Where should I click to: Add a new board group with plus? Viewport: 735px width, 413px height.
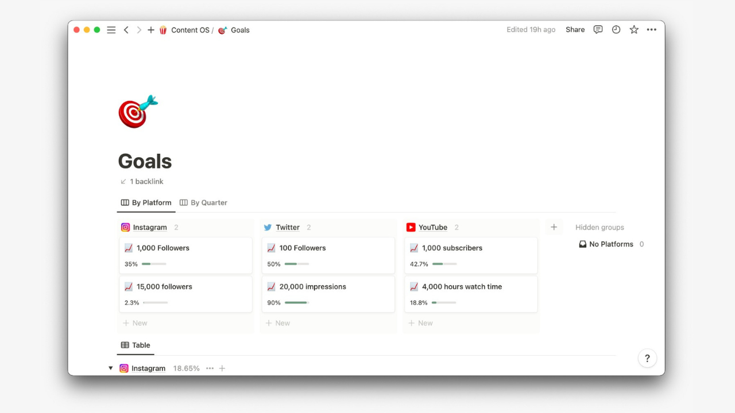pyautogui.click(x=554, y=227)
